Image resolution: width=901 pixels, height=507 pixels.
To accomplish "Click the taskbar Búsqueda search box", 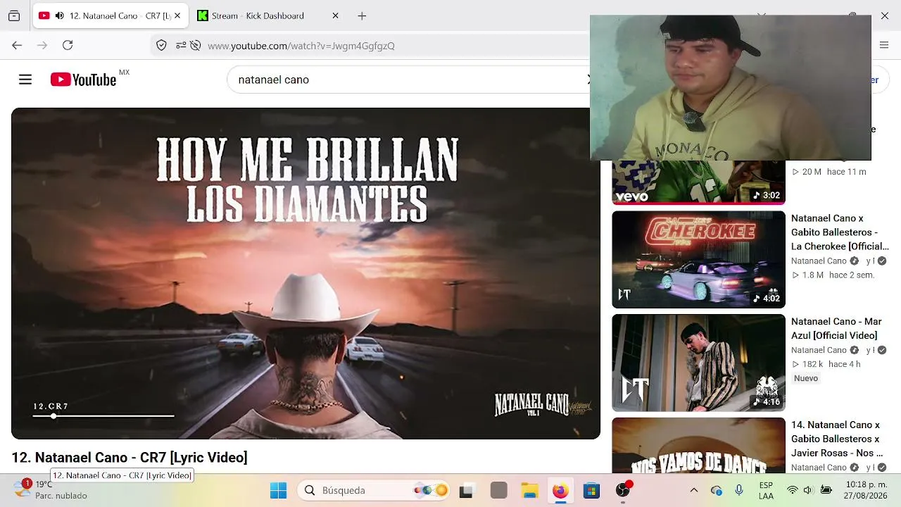I will click(x=373, y=490).
